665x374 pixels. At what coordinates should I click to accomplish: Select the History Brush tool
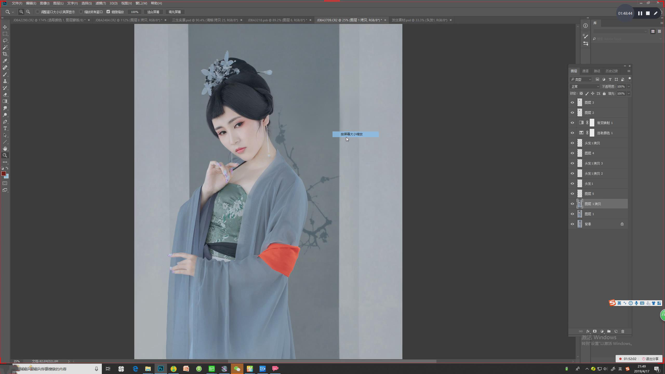point(5,88)
